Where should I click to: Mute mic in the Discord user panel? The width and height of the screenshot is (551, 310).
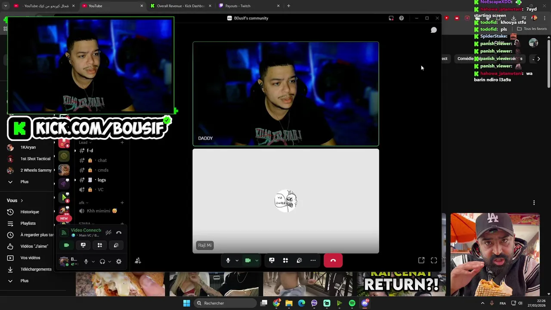86,261
